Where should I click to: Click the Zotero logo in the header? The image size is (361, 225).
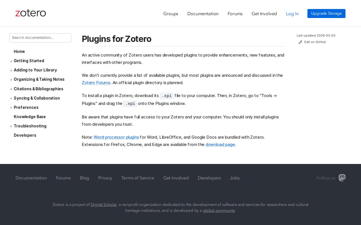pyautogui.click(x=30, y=13)
